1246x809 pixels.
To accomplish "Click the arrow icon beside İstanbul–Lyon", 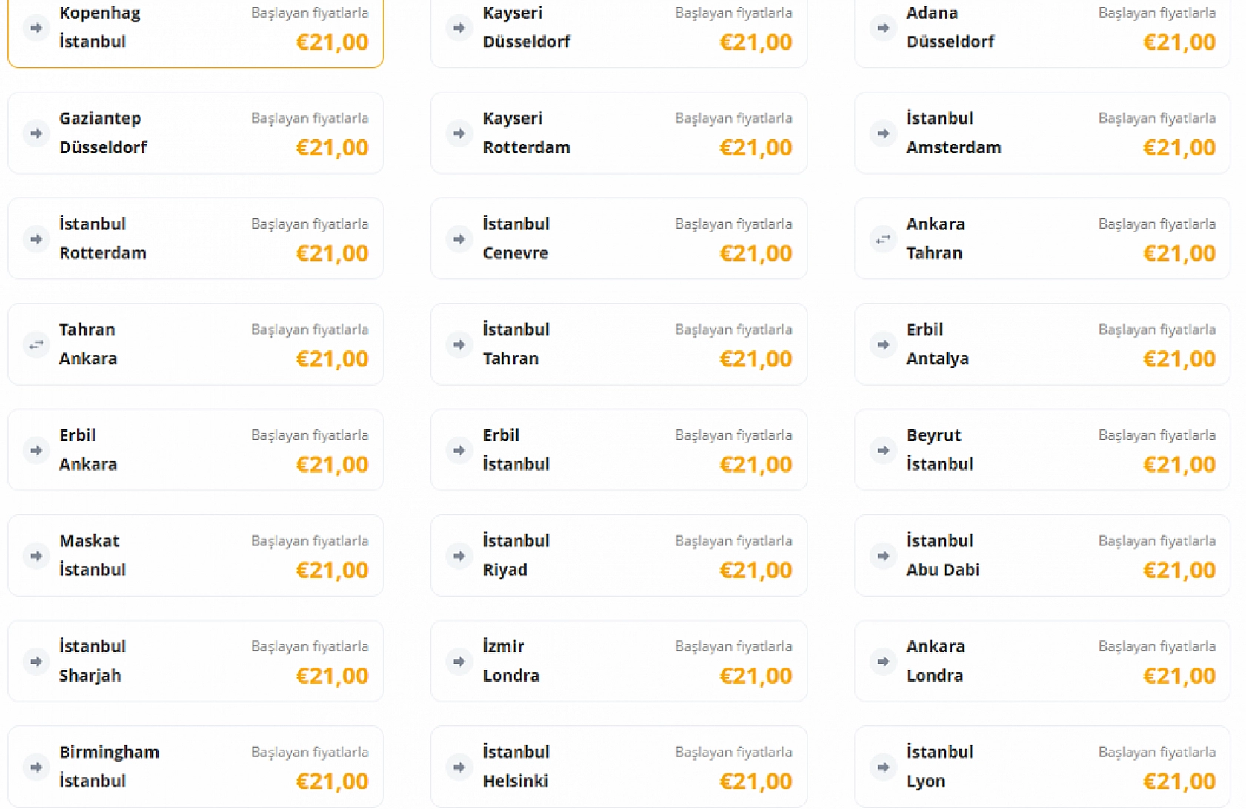I will pyautogui.click(x=883, y=768).
